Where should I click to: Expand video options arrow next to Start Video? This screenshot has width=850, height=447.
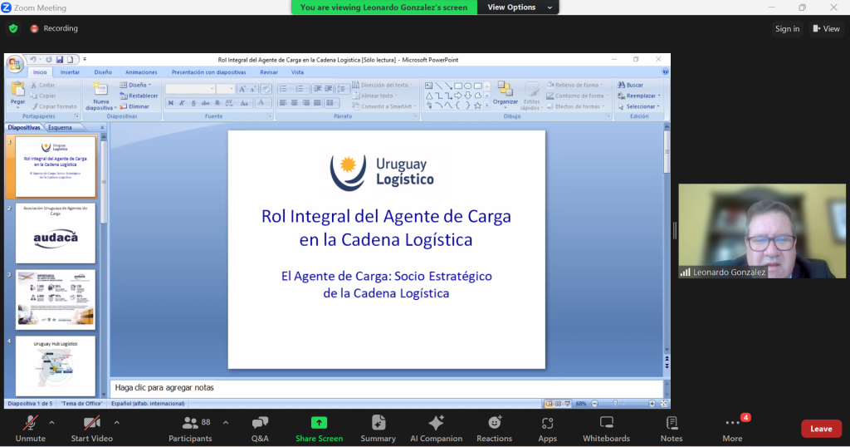(x=116, y=422)
